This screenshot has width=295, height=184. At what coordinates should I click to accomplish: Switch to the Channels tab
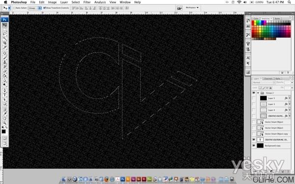click(x=268, y=79)
